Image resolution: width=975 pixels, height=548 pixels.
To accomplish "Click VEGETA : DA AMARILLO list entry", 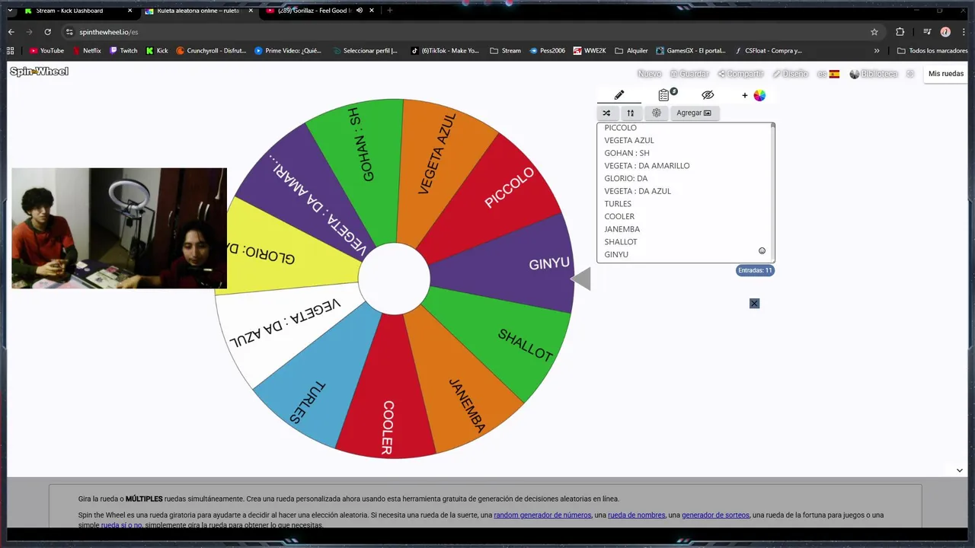I will [x=647, y=166].
